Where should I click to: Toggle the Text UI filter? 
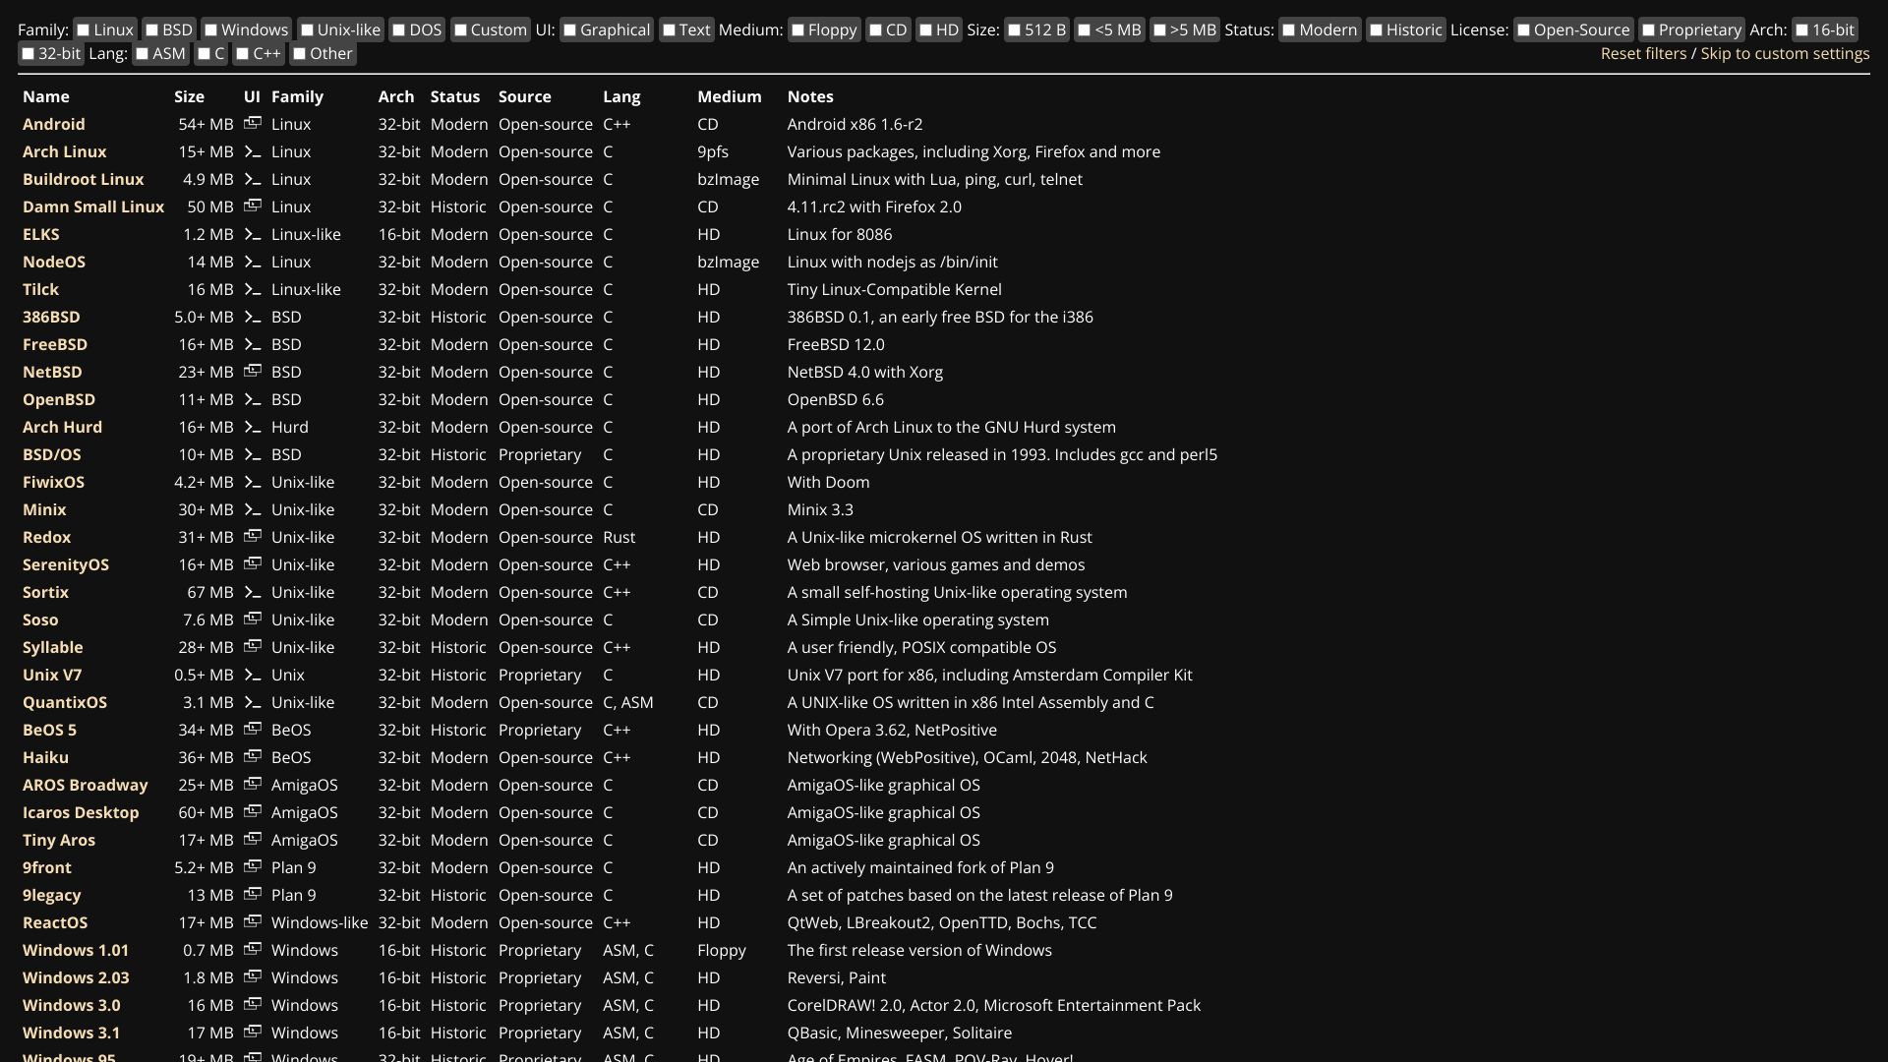(x=669, y=30)
